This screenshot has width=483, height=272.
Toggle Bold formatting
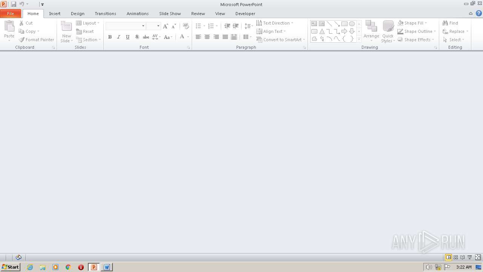[110, 37]
